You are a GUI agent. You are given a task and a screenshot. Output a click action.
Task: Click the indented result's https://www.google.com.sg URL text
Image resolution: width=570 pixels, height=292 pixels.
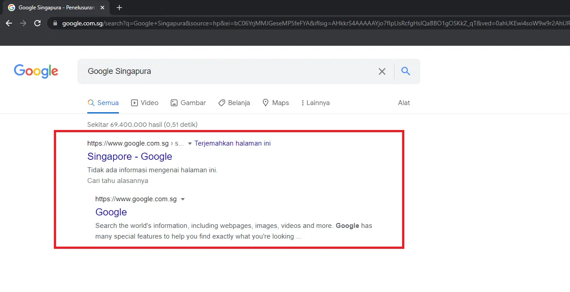point(136,199)
